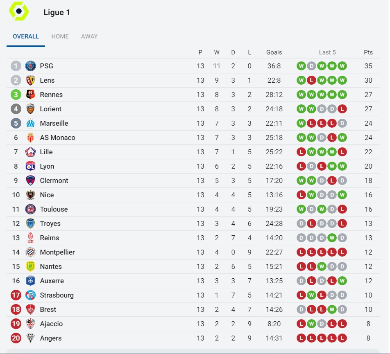Click the Strasbourg club crest

tap(31, 295)
